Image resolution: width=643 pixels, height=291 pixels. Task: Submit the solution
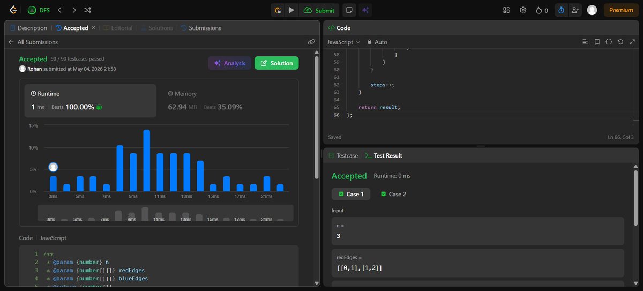point(319,10)
